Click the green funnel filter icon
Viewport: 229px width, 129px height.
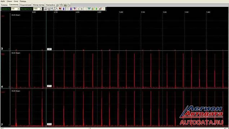[x=89, y=9]
